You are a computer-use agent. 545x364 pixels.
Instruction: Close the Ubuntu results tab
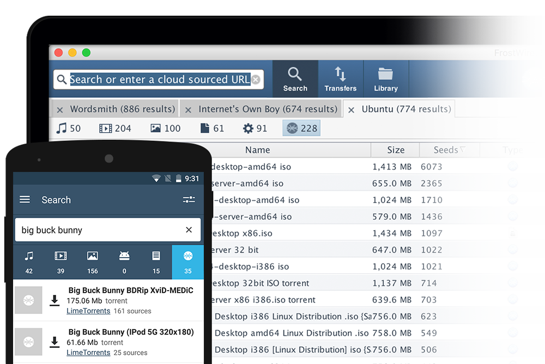coord(351,110)
